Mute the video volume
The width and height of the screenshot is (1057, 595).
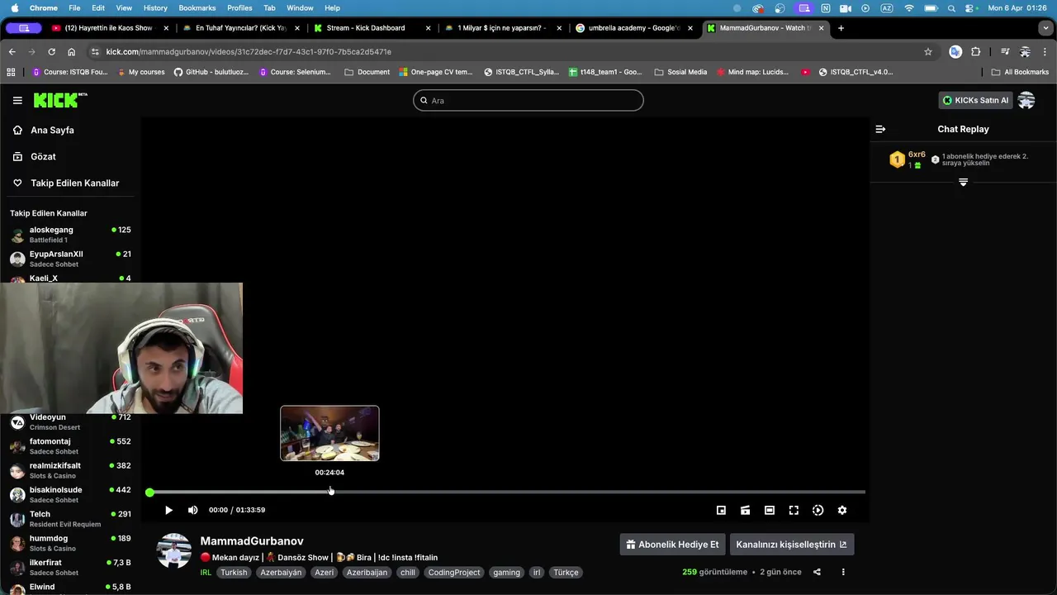click(x=192, y=510)
